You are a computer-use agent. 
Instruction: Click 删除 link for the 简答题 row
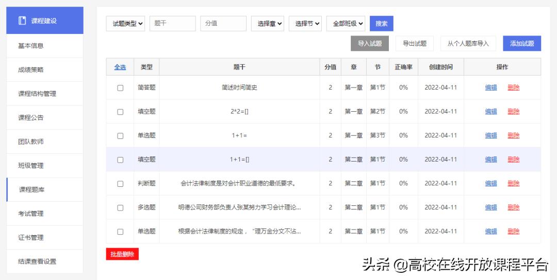tap(513, 87)
